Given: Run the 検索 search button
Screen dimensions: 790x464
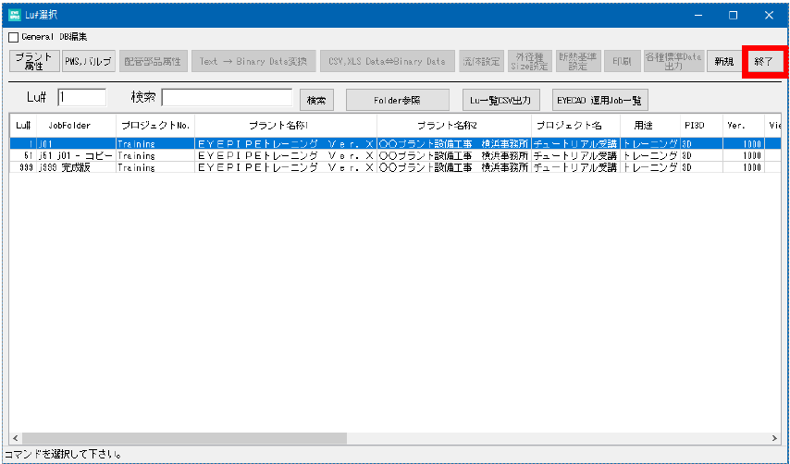Looking at the screenshot, I should pos(316,100).
